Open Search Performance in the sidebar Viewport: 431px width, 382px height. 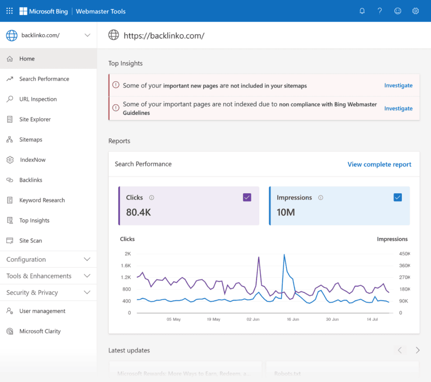click(44, 79)
